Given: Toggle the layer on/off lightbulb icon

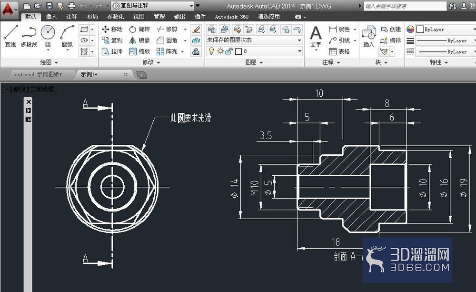Looking at the screenshot, I should tap(212, 51).
